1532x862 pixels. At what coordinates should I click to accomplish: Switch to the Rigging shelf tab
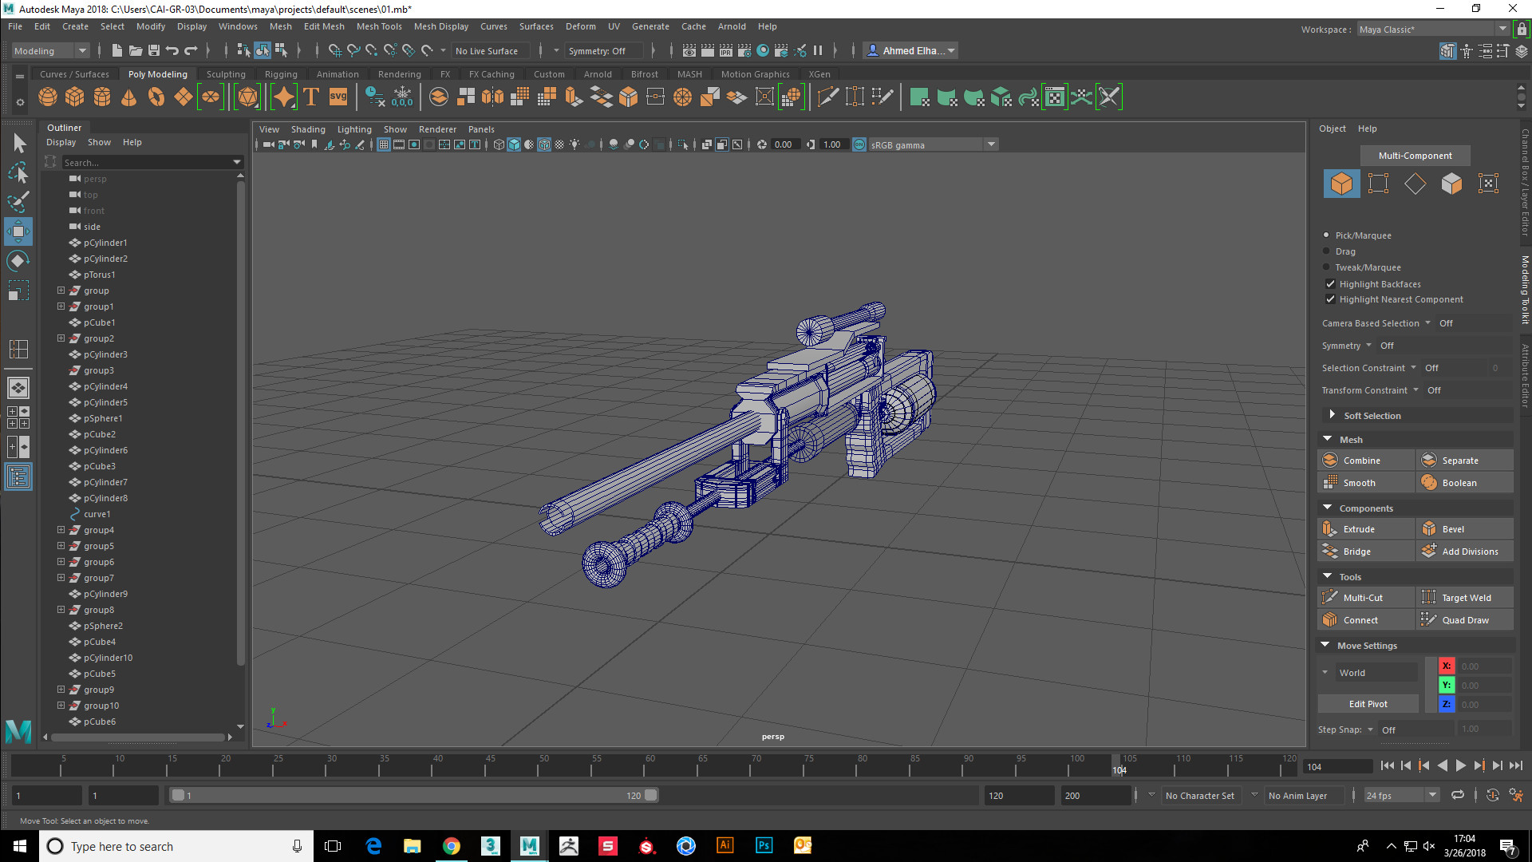pyautogui.click(x=281, y=74)
